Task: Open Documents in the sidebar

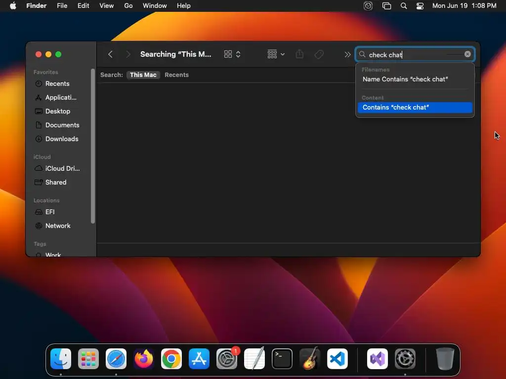Action: point(58,125)
